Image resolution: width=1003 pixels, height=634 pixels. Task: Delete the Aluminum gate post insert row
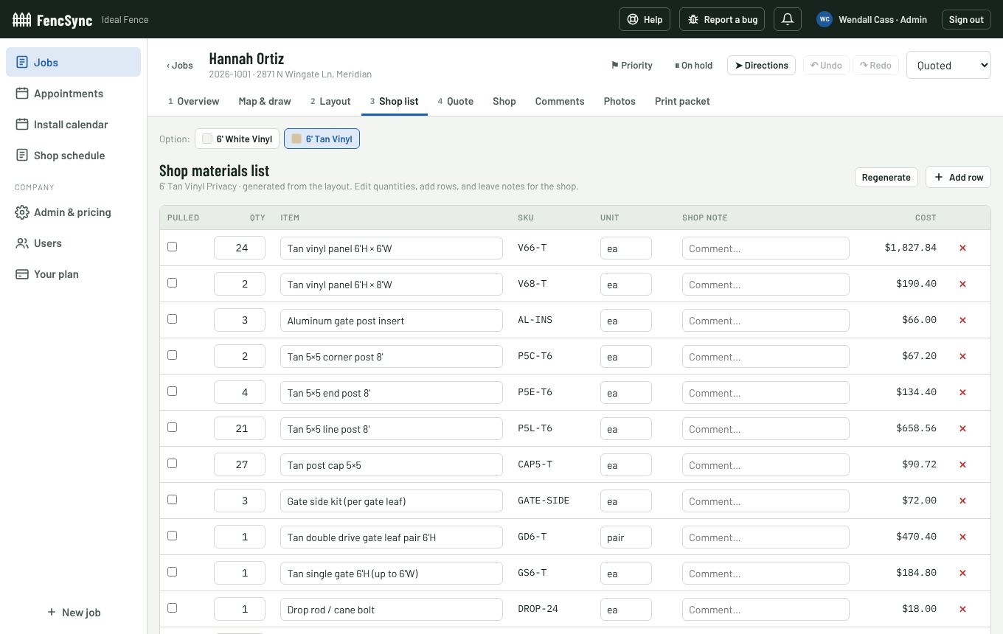pyautogui.click(x=962, y=321)
